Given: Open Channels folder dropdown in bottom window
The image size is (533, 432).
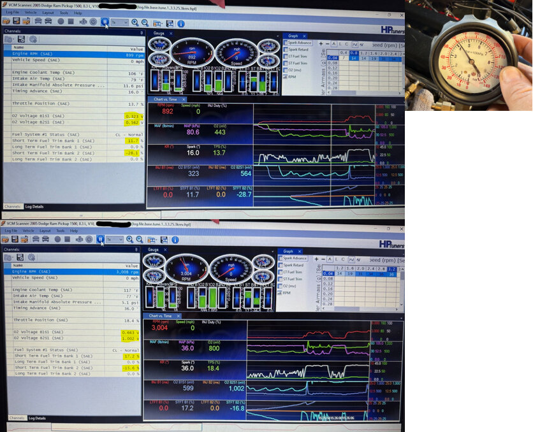Looking at the screenshot, I should (x=8, y=257).
